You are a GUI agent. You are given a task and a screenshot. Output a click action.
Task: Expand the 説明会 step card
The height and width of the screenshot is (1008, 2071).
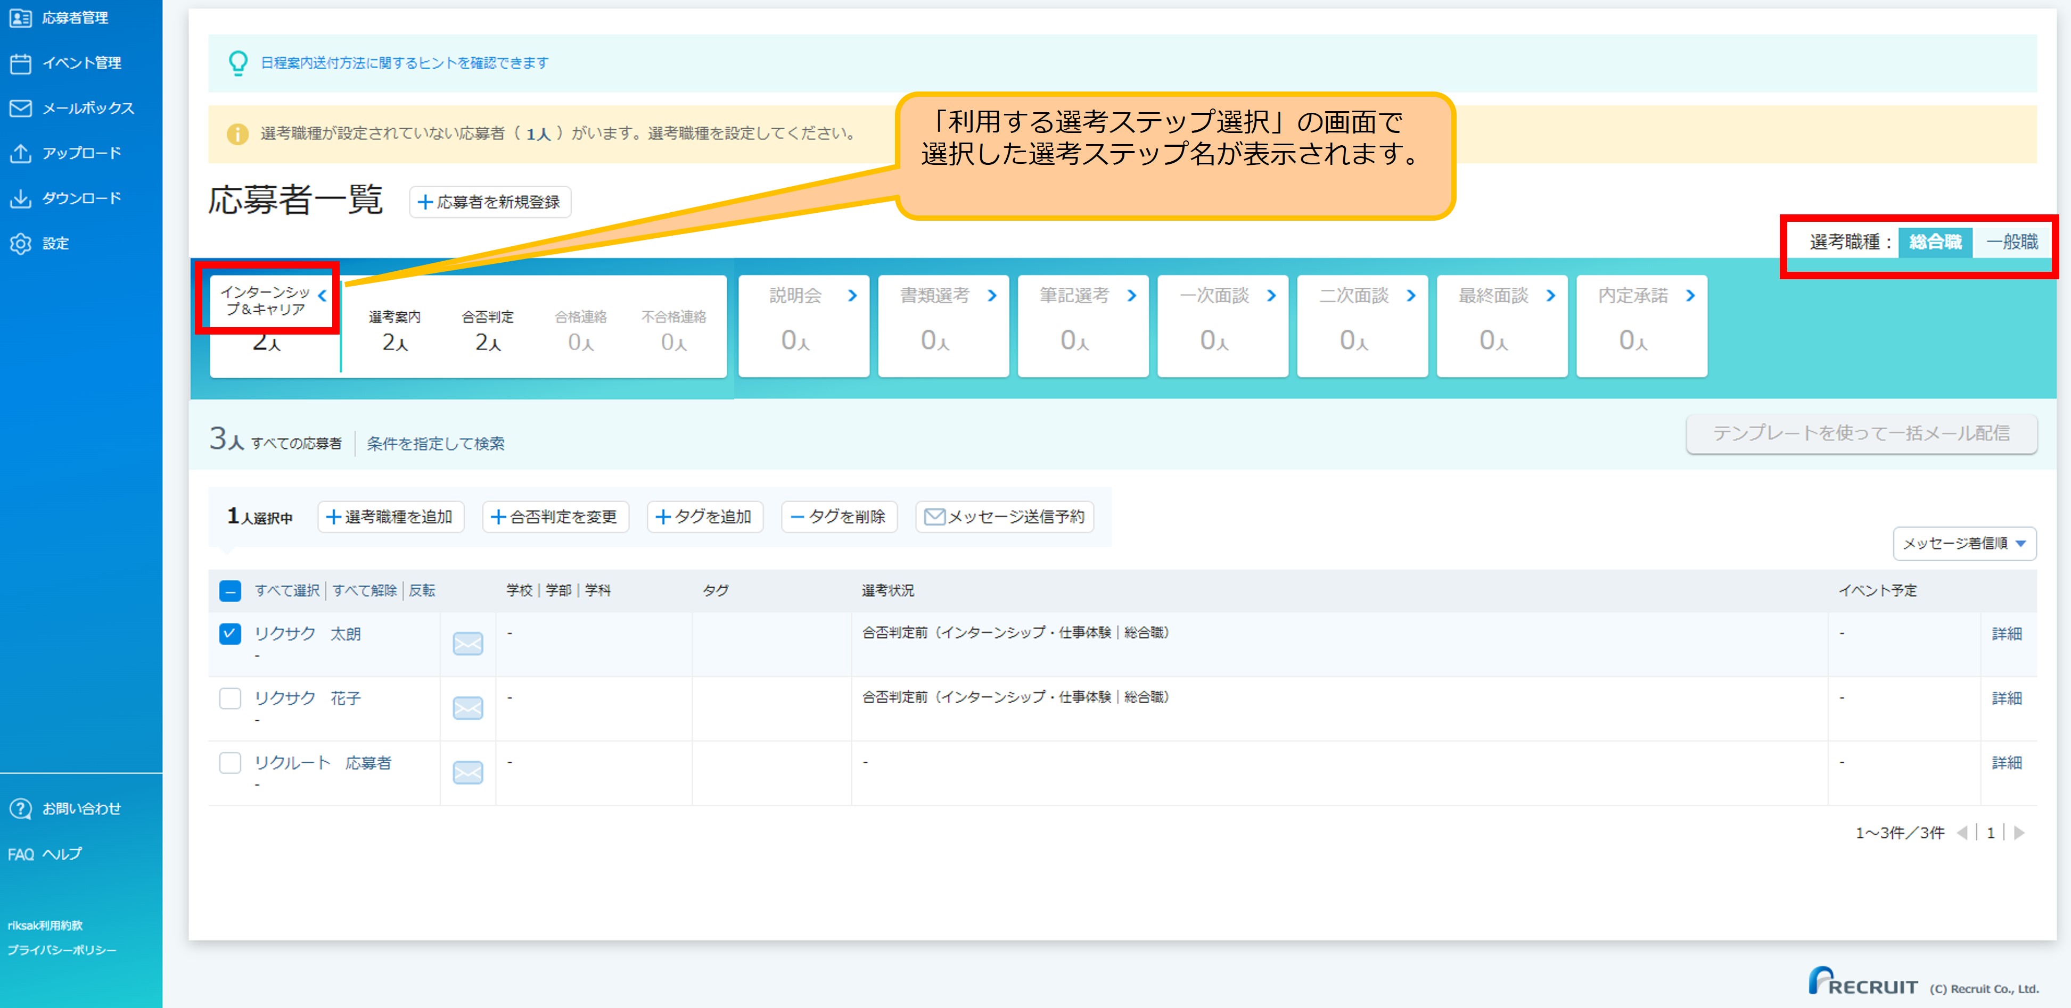point(852,296)
